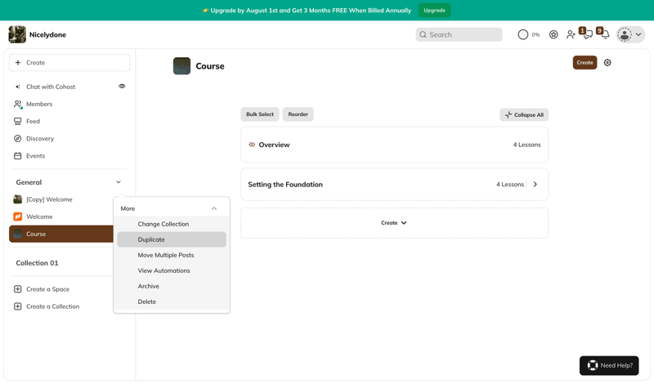Screen dimensions: 654x384
Task: Open Events in sidebar
Action: click(x=35, y=156)
